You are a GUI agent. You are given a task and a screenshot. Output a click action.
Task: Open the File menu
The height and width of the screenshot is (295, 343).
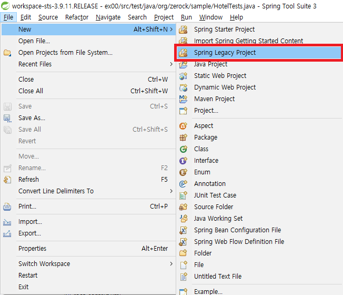click(8, 17)
